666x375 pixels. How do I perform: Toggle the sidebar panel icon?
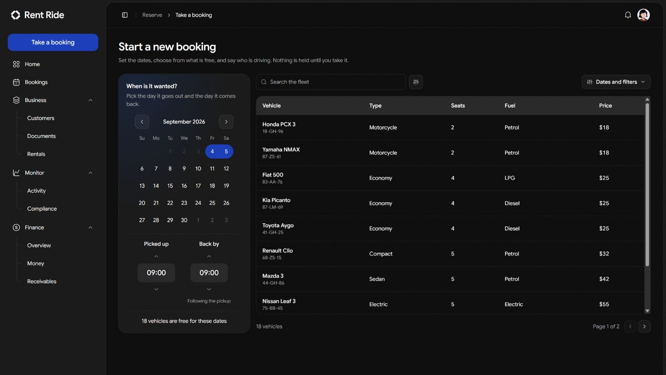click(x=125, y=15)
